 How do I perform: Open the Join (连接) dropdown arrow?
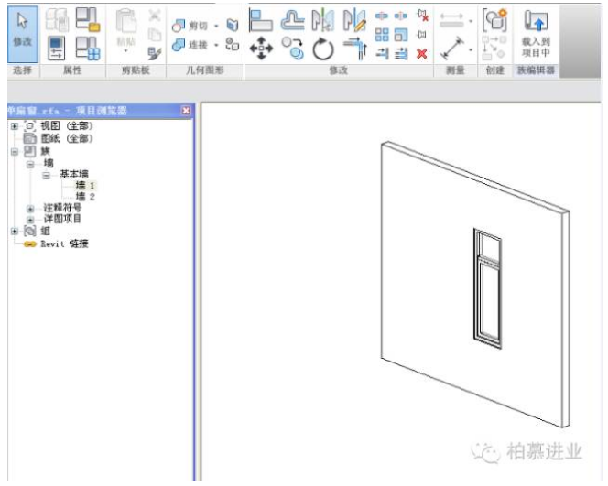[x=216, y=46]
